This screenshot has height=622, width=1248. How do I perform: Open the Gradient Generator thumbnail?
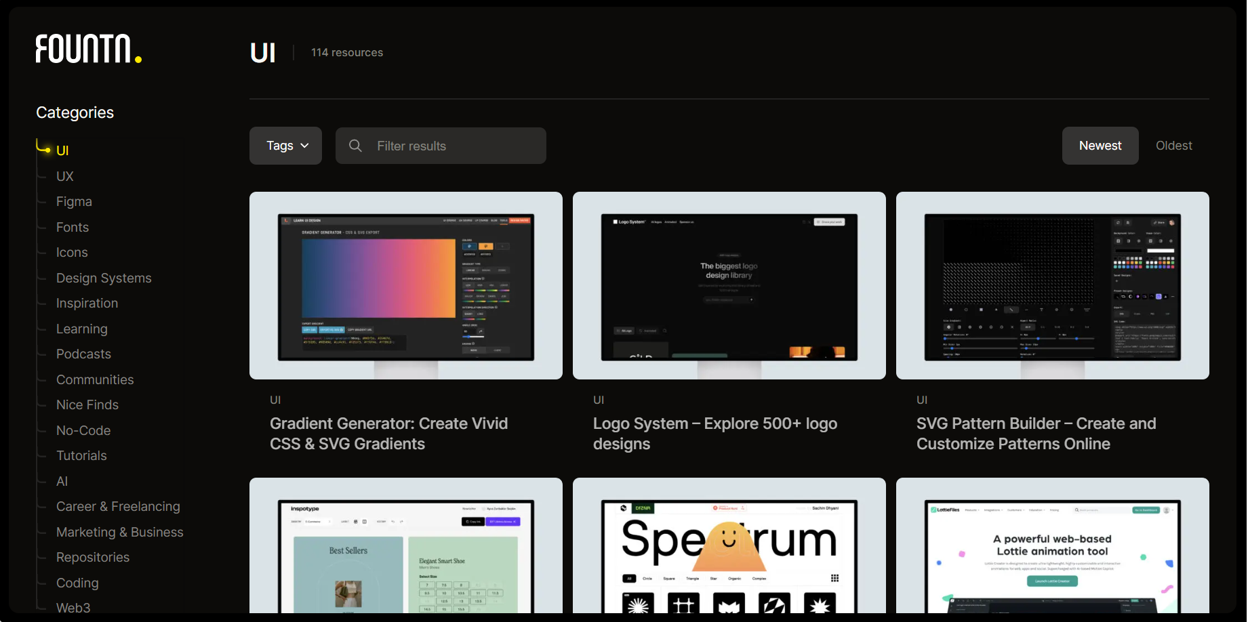[x=406, y=285]
